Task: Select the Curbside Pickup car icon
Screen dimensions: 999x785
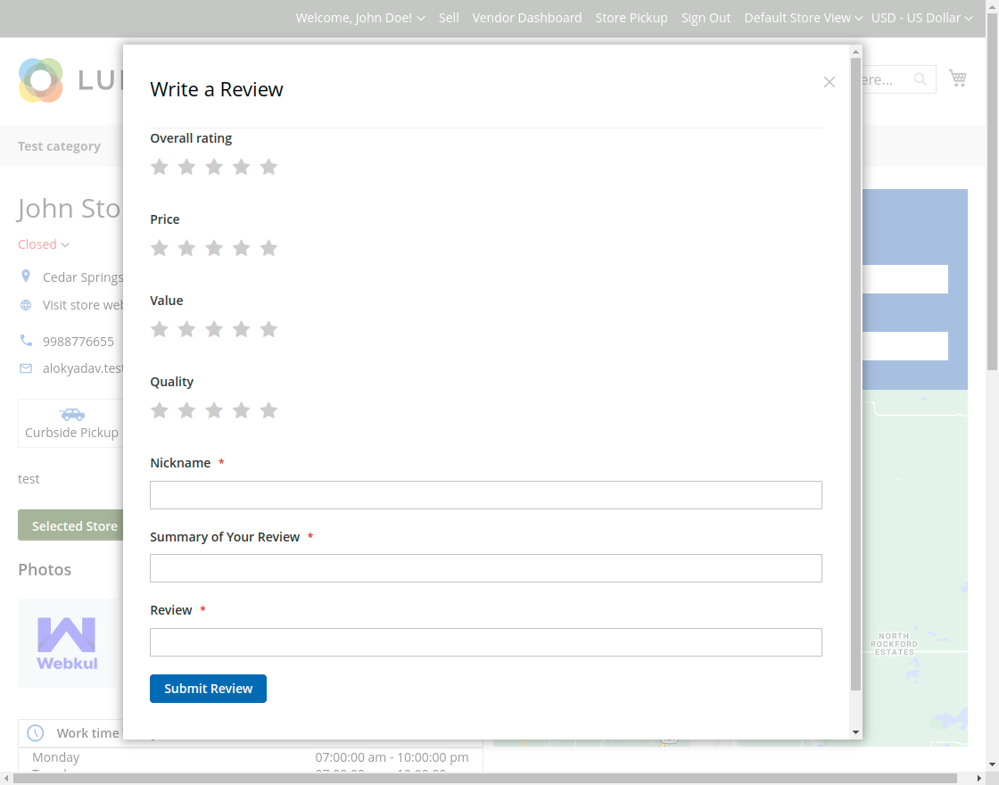Action: pyautogui.click(x=71, y=413)
